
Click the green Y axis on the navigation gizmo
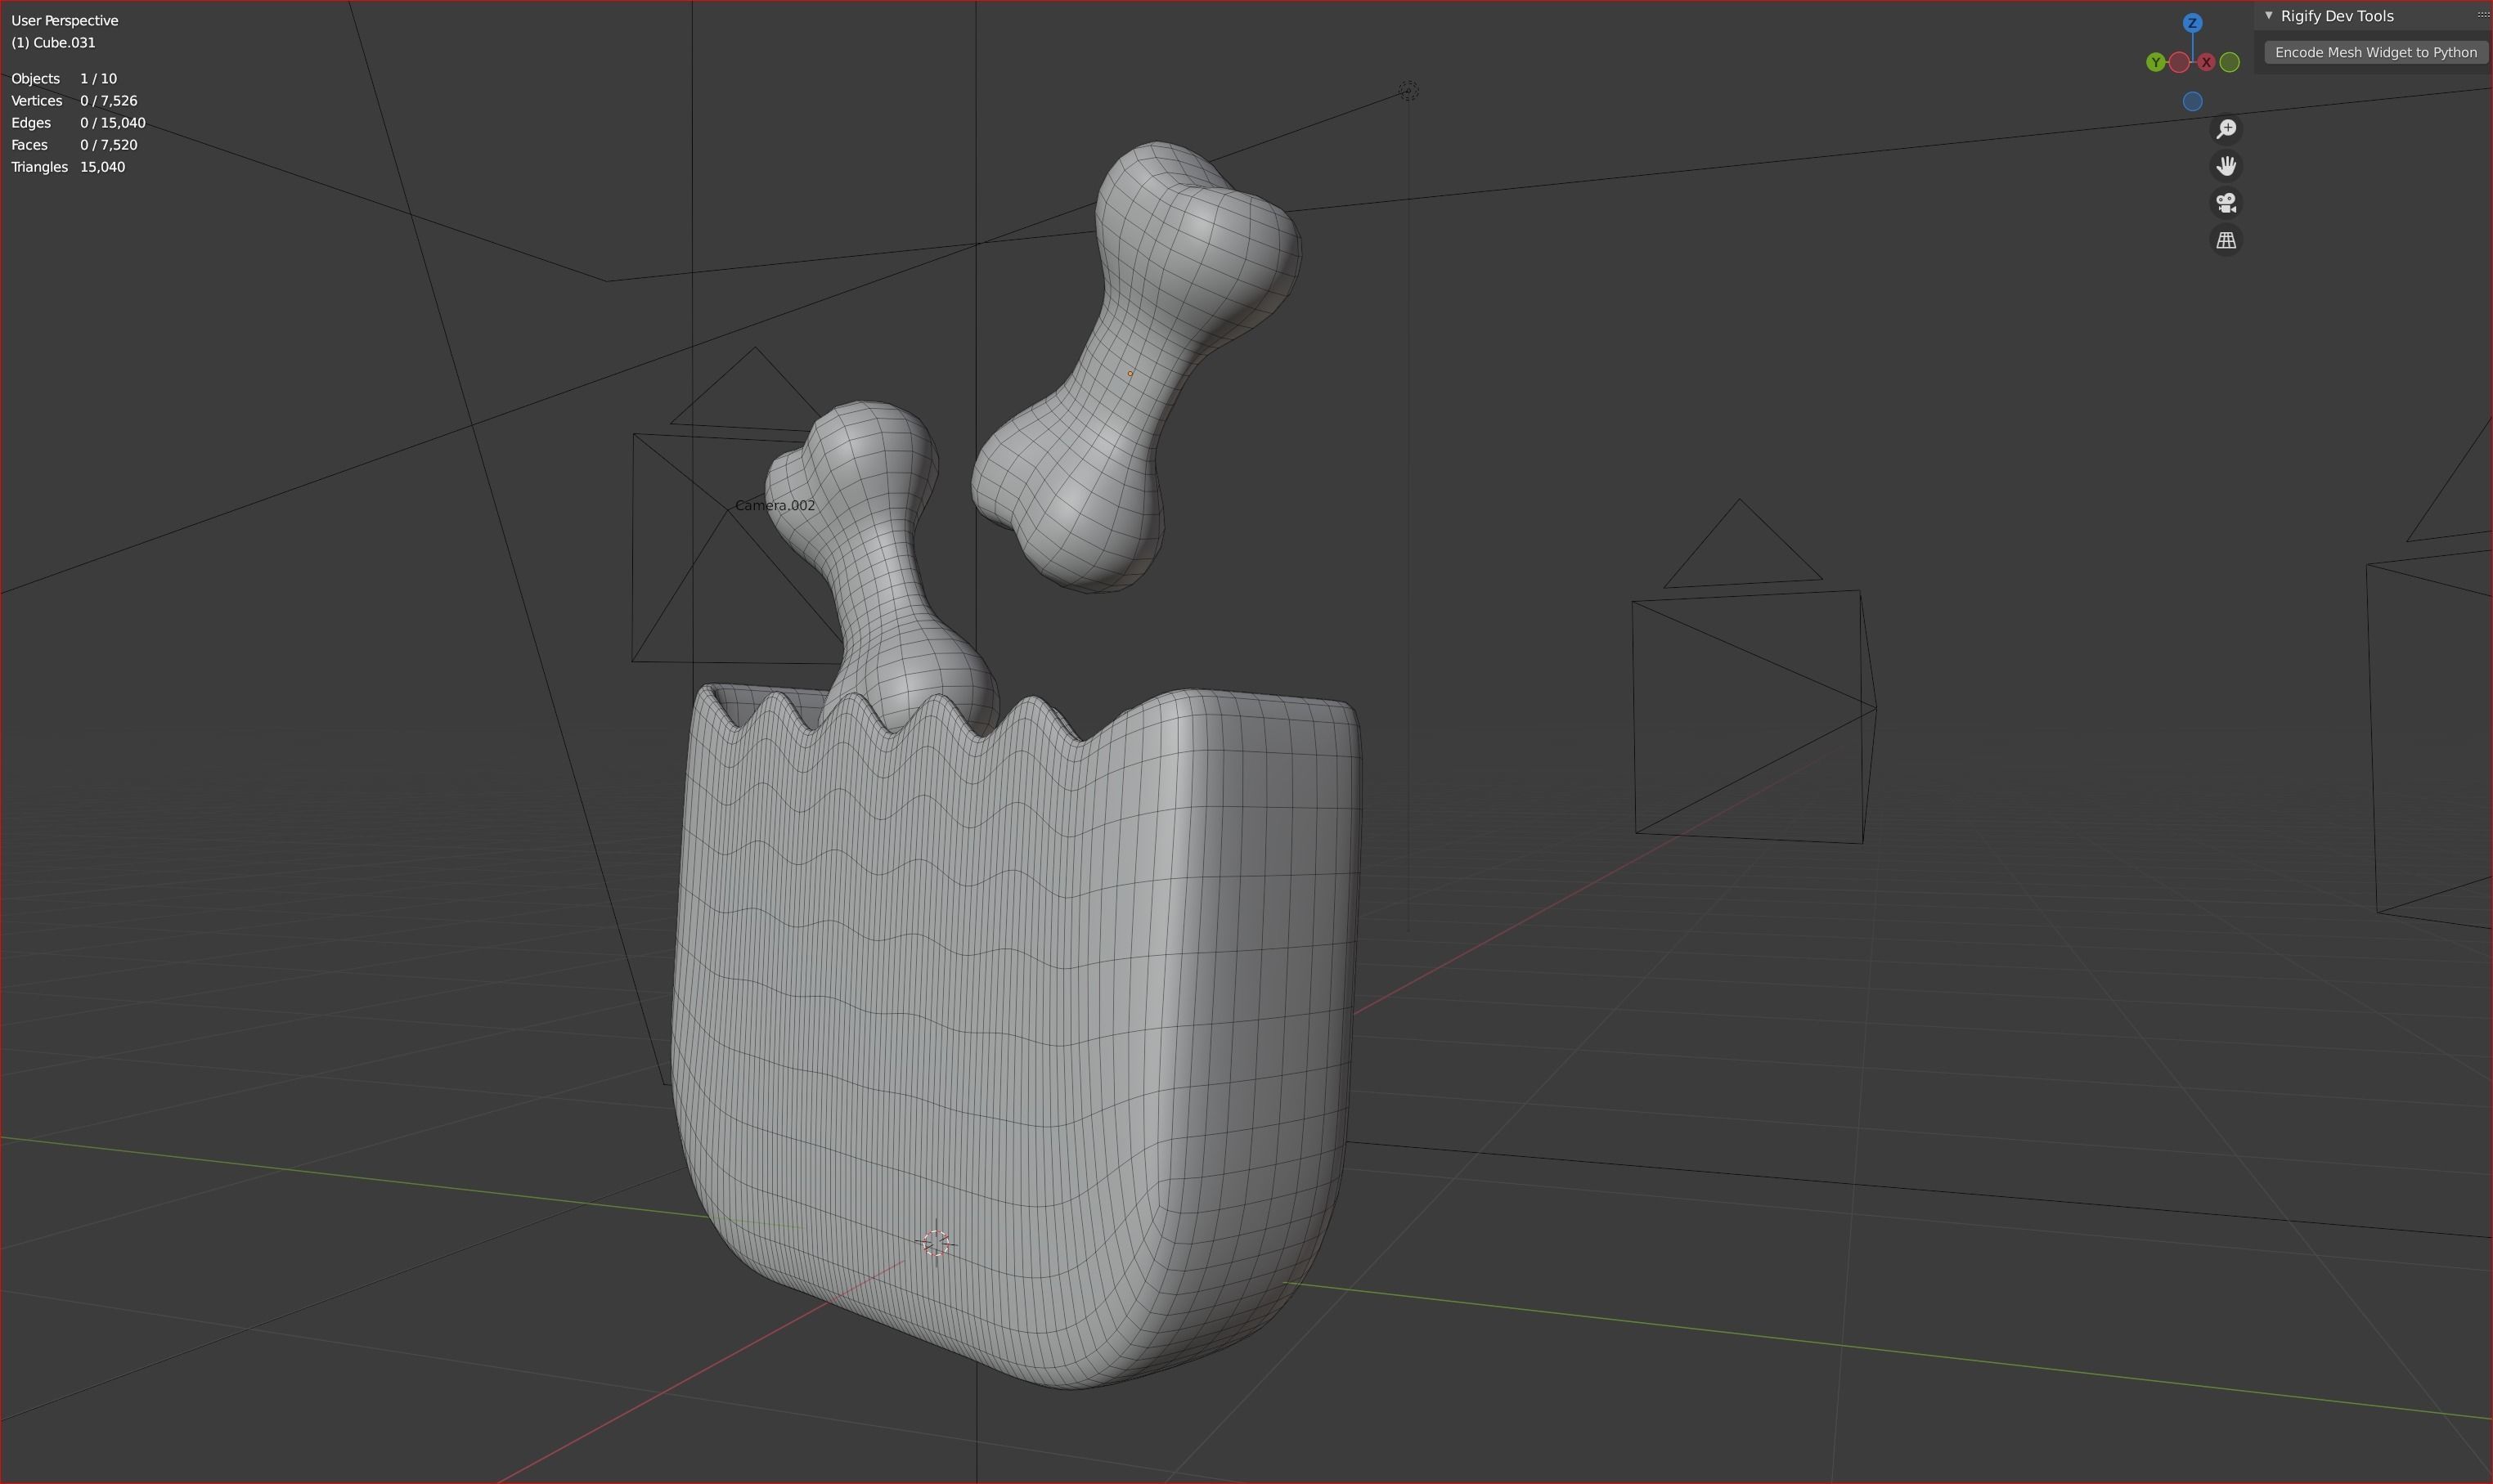coord(2156,63)
